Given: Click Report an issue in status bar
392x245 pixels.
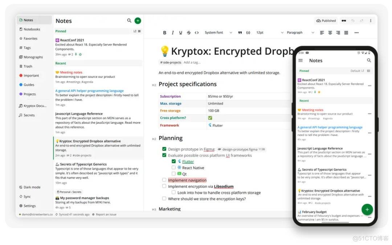Looking at the screenshot, I should 104,214.
